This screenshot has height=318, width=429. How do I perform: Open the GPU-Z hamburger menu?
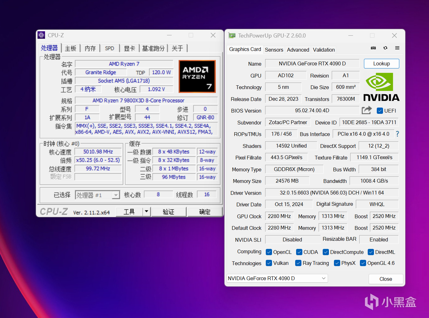tap(397, 48)
